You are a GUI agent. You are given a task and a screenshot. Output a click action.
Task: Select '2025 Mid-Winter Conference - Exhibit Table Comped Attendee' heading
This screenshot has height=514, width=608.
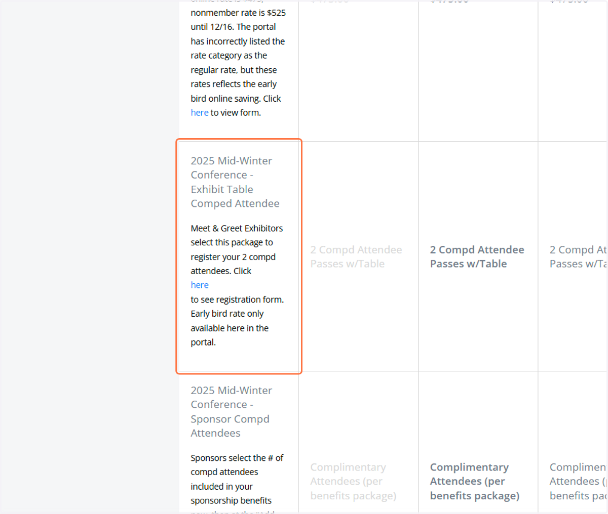pos(235,182)
